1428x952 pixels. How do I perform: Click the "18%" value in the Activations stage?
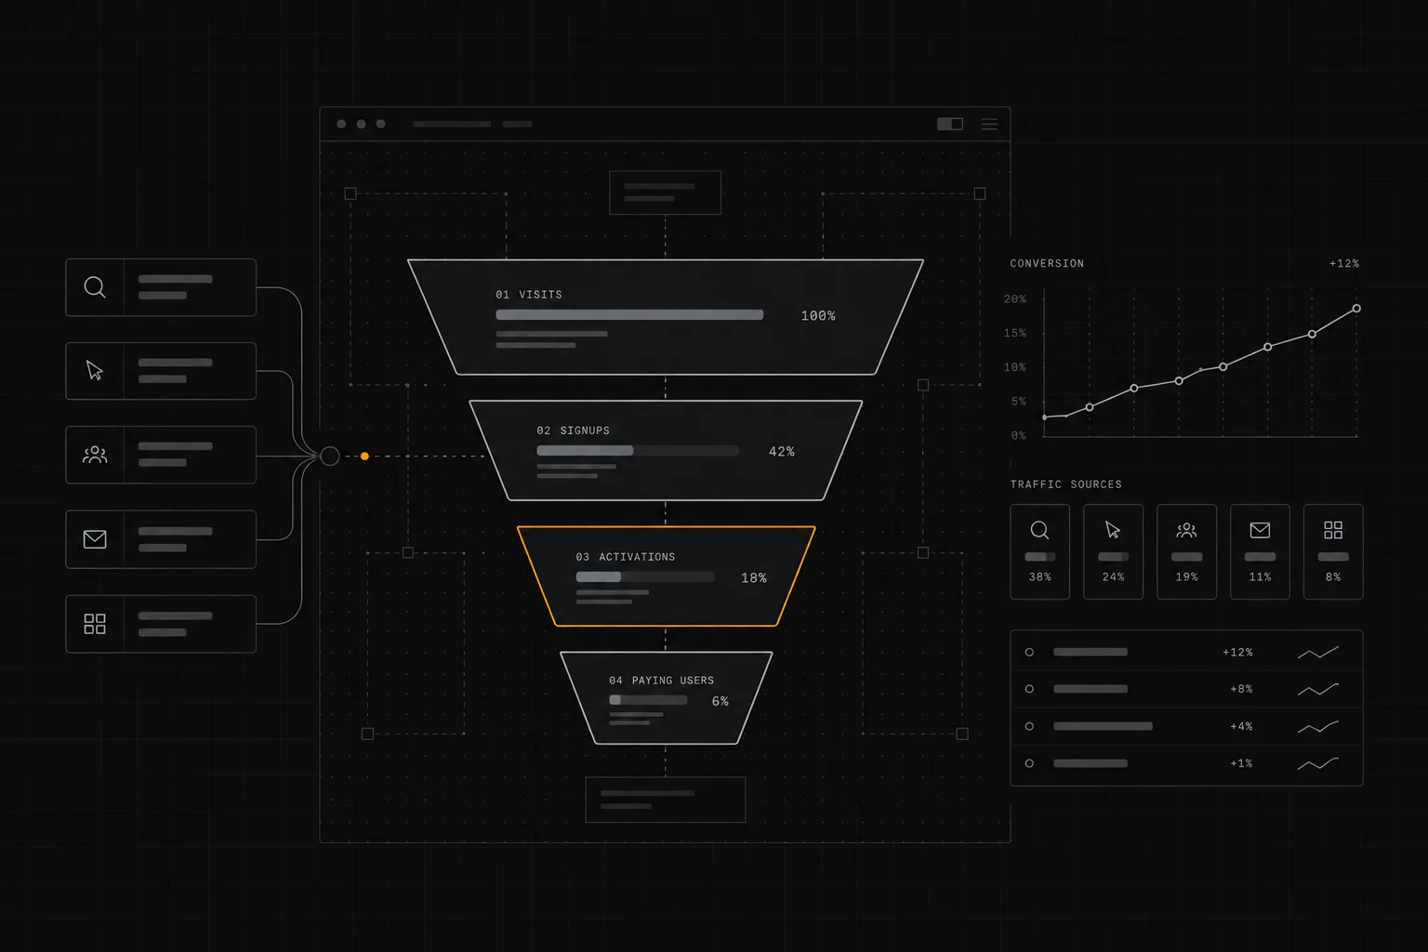tap(754, 578)
